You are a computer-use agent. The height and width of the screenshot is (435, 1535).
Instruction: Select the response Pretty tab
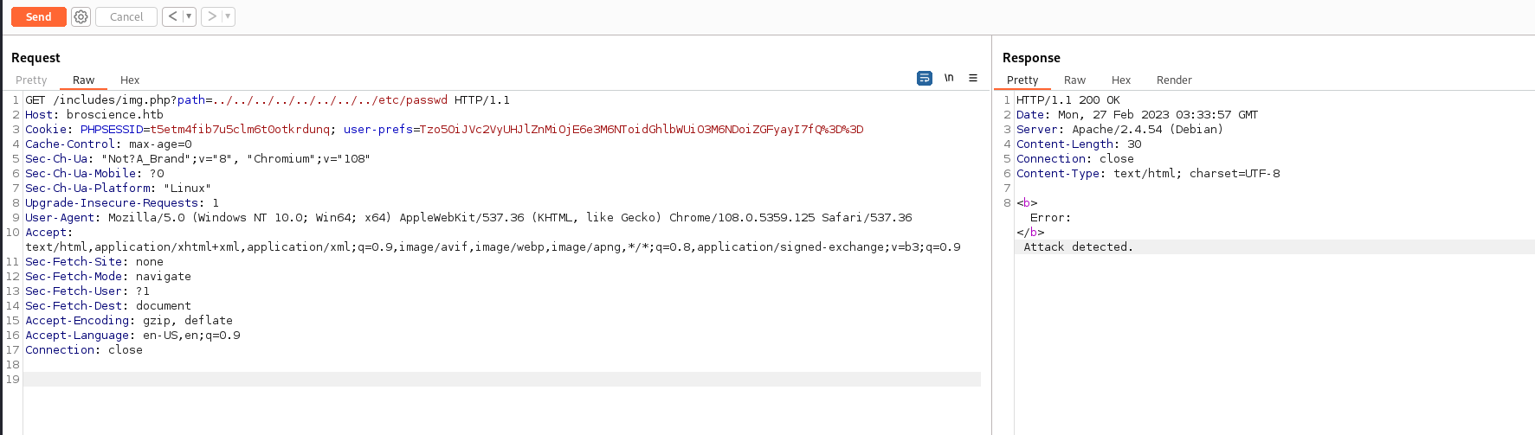(x=1022, y=80)
